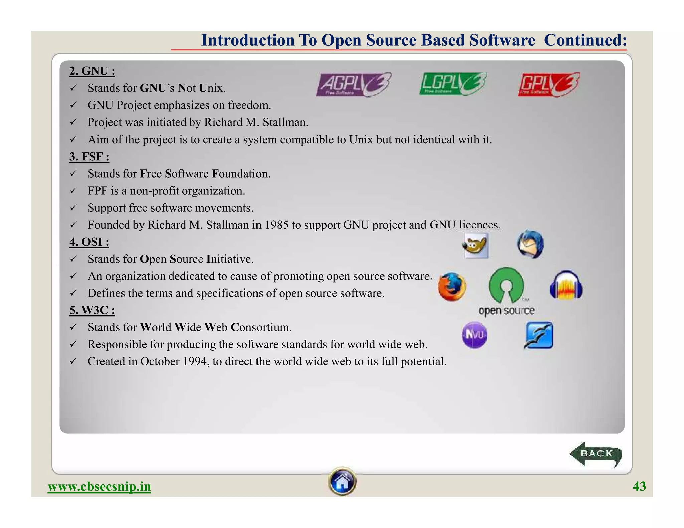The image size is (684, 528).
Task: Click the Audacity headphones icon
Action: (x=566, y=285)
